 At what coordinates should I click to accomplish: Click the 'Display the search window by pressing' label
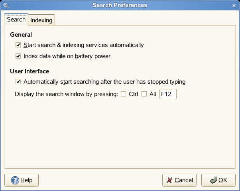pos(66,95)
